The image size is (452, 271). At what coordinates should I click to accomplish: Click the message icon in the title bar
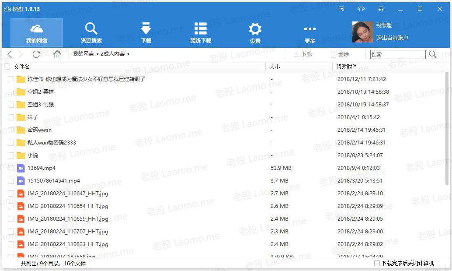(x=341, y=9)
